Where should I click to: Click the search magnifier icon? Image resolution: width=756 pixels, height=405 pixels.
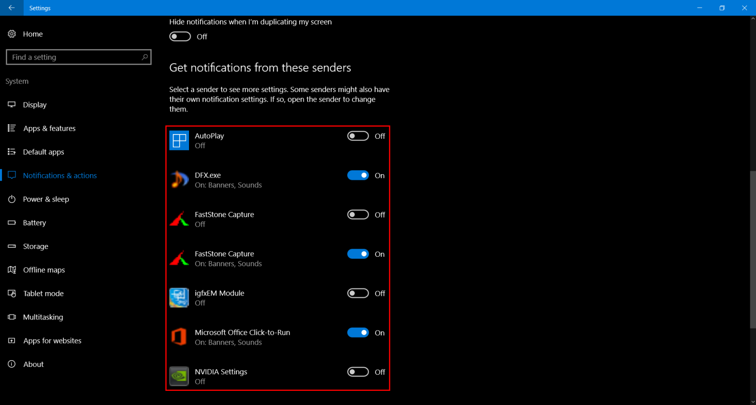(x=145, y=57)
